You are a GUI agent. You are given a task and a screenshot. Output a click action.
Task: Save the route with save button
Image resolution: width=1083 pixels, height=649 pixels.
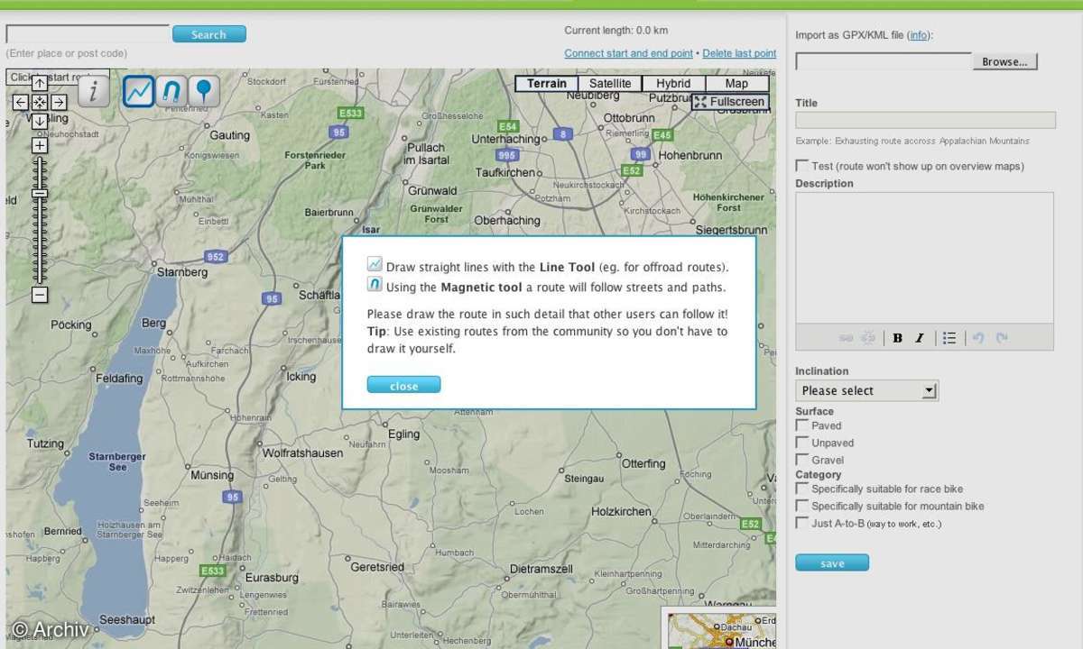832,563
